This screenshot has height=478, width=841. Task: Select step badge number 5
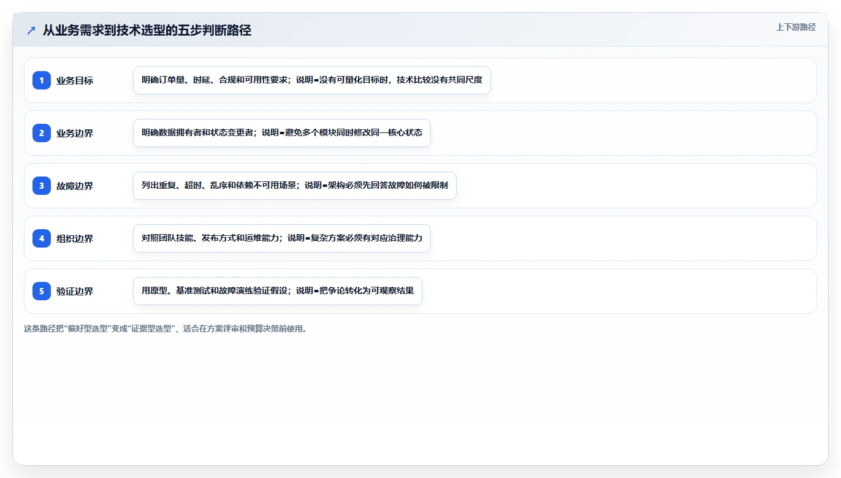tap(42, 291)
